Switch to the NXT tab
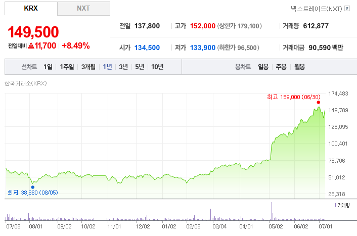 coord(83,9)
